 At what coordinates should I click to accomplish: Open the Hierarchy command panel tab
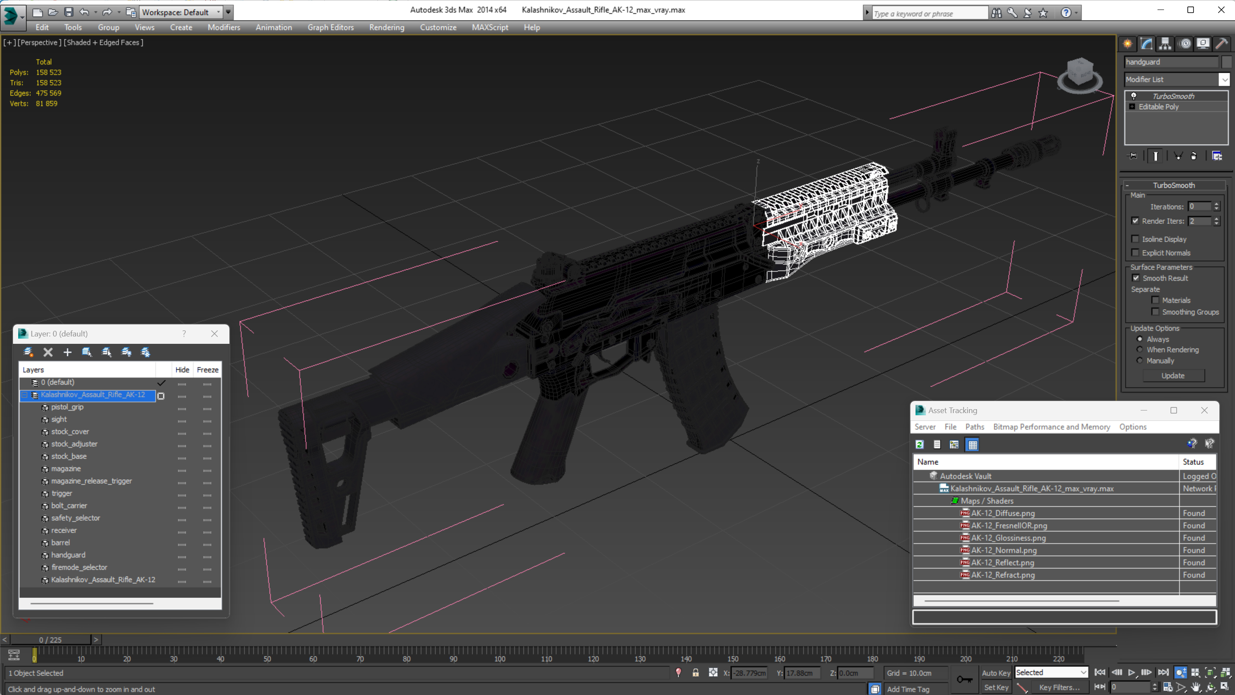[x=1165, y=44]
